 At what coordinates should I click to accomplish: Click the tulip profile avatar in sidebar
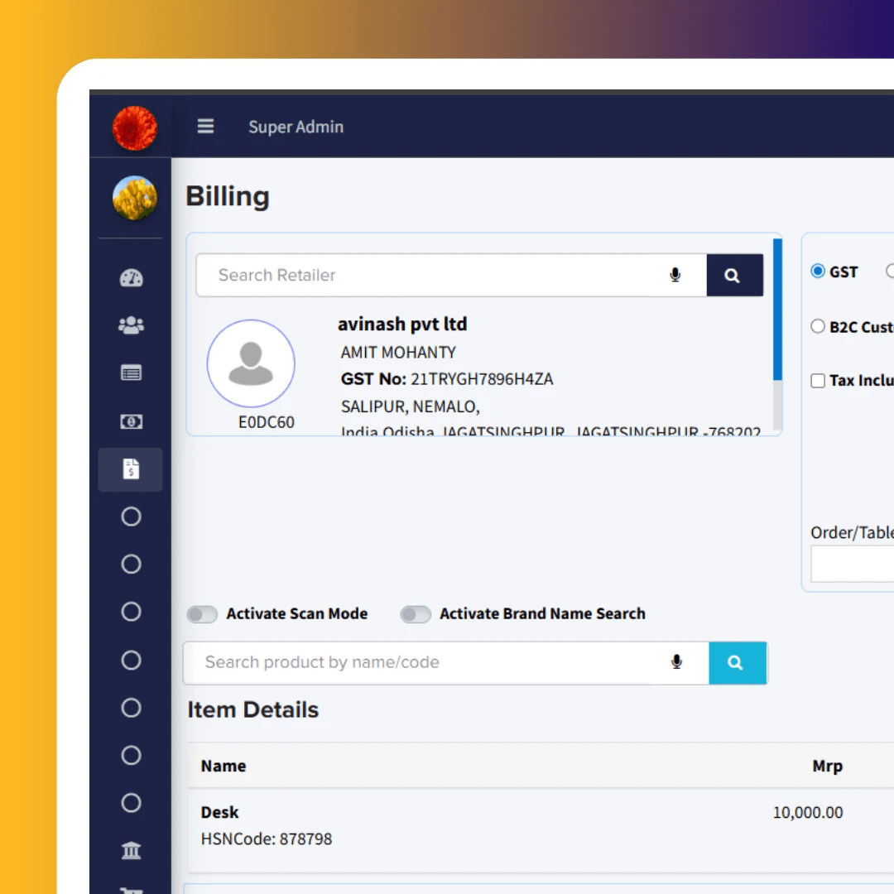134,198
